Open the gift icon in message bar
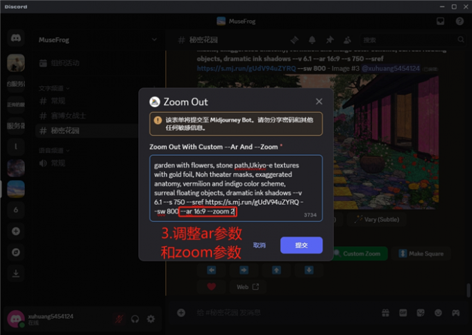Image resolution: width=472 pixels, height=335 pixels. pos(386,313)
